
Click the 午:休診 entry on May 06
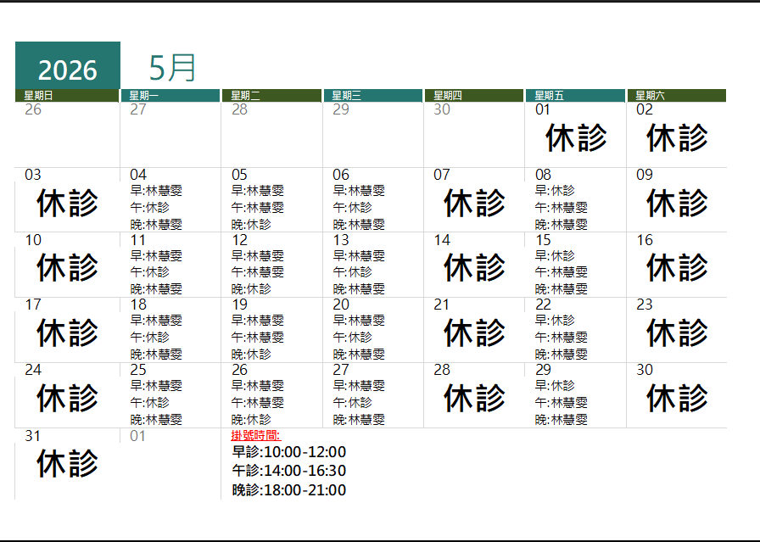[355, 207]
